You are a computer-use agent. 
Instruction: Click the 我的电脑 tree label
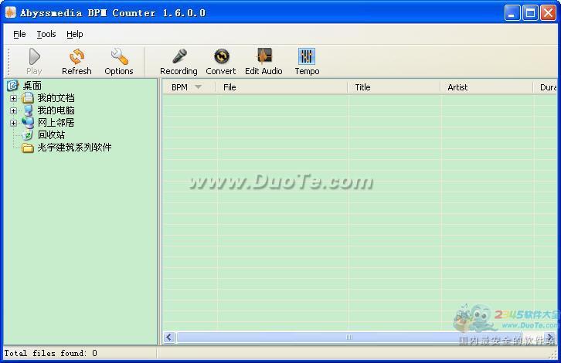point(56,110)
